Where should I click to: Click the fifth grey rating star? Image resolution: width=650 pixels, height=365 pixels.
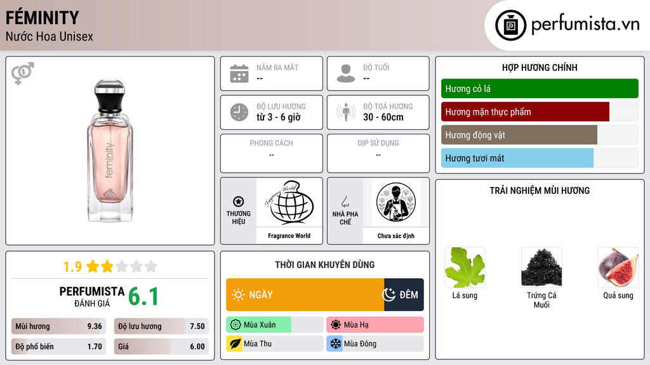[x=151, y=266]
